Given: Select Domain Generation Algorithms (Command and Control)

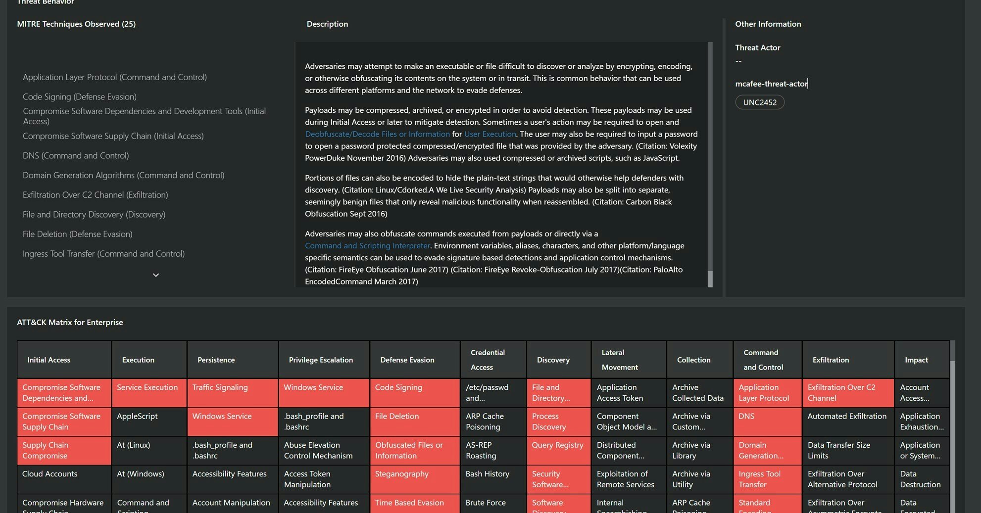Looking at the screenshot, I should [x=124, y=176].
